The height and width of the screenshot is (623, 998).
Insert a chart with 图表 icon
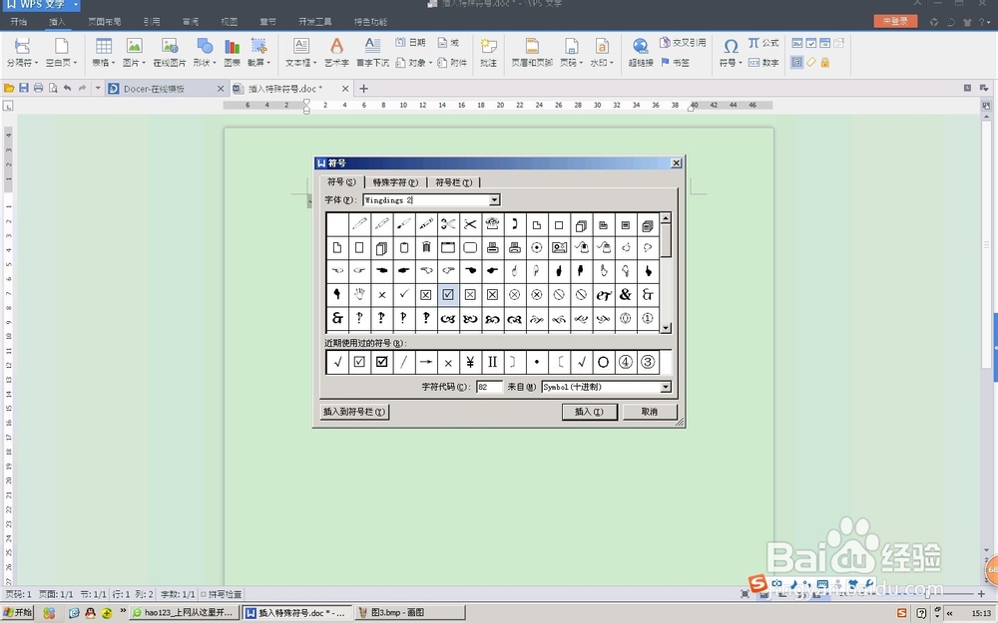(233, 52)
